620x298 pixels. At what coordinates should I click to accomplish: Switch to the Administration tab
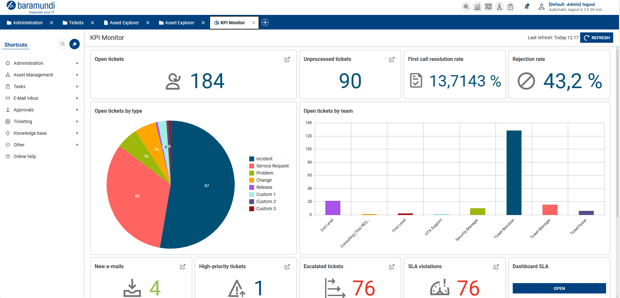pyautogui.click(x=28, y=22)
